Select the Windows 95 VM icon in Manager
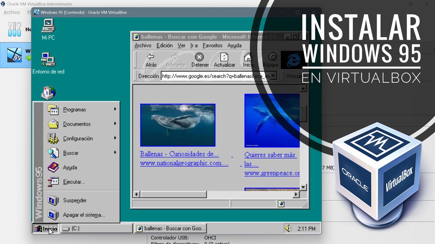 pyautogui.click(x=15, y=55)
